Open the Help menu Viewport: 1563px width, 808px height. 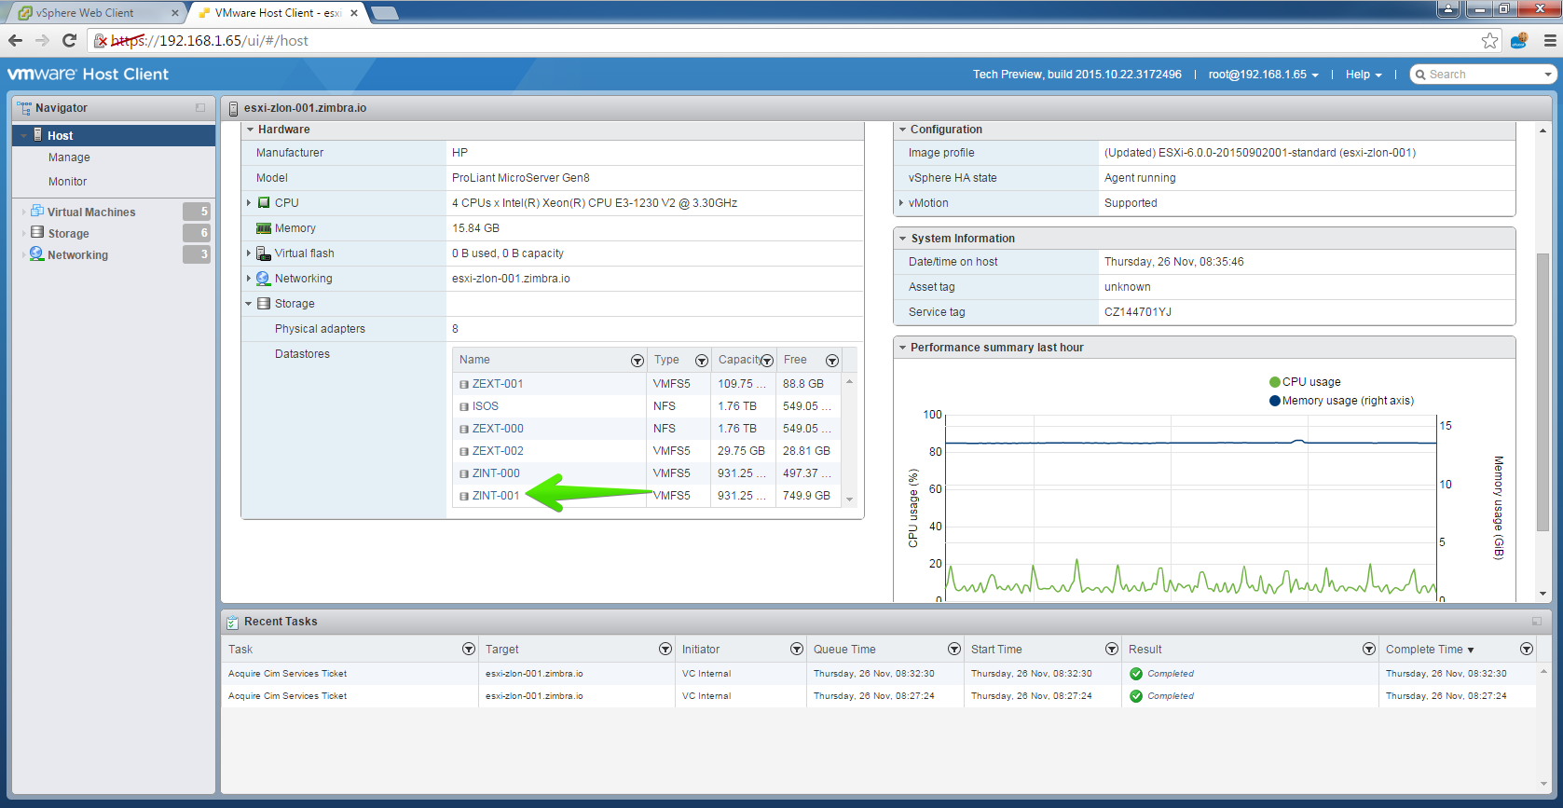point(1364,75)
